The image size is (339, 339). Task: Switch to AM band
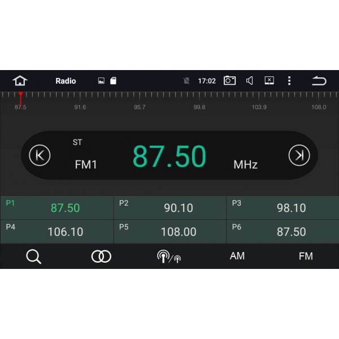(237, 257)
